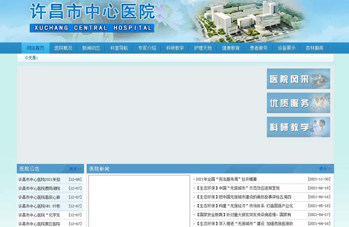Click the [2021-06-18] news date
The height and width of the screenshot is (227, 349).
[319, 188]
